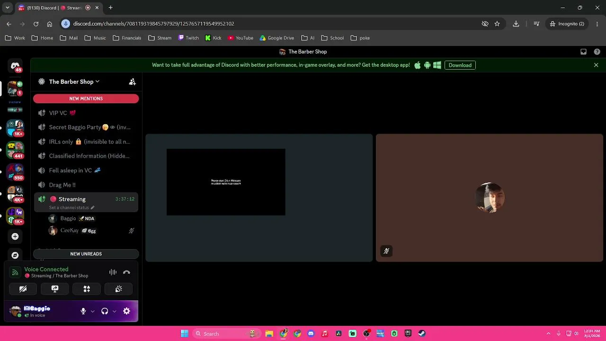Open the Windows Start menu

coord(184,334)
